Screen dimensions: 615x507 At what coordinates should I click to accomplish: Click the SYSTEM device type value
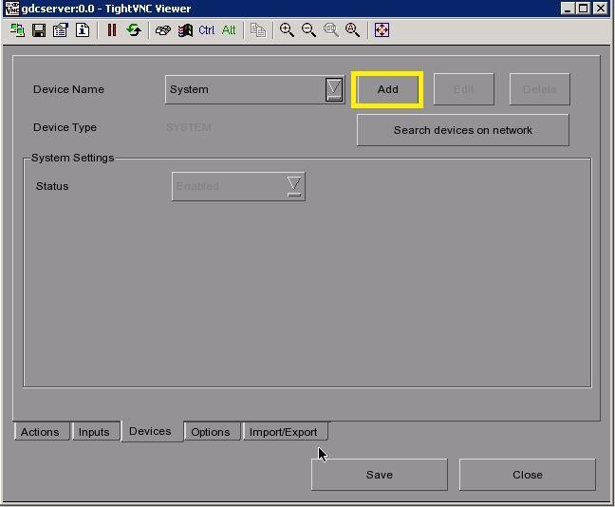[189, 127]
